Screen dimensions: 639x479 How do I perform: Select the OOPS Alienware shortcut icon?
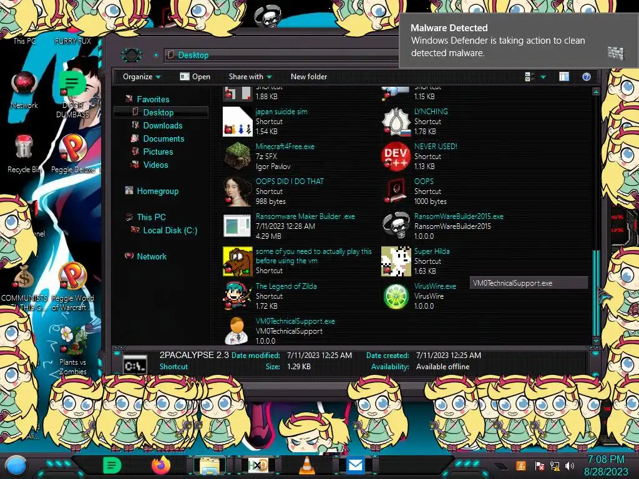click(396, 191)
